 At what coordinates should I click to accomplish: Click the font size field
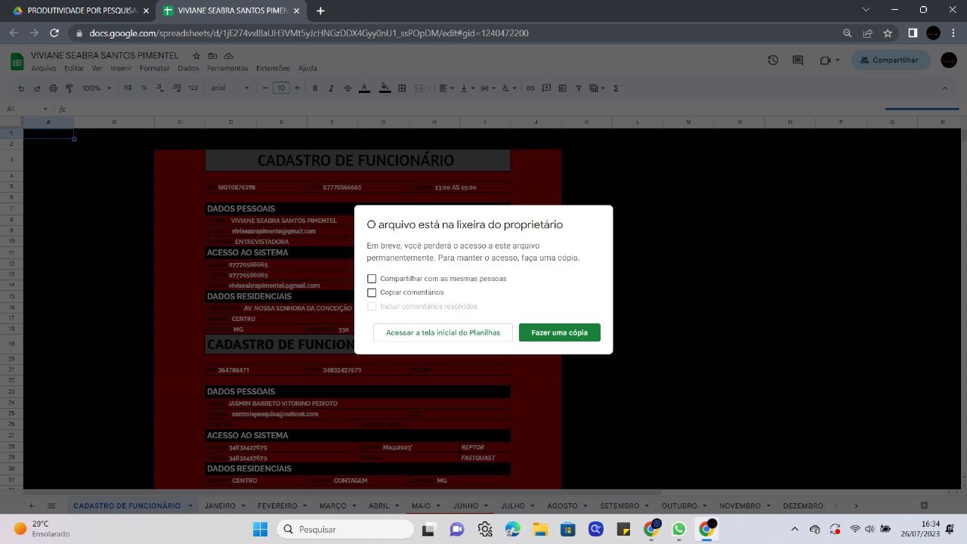(281, 88)
